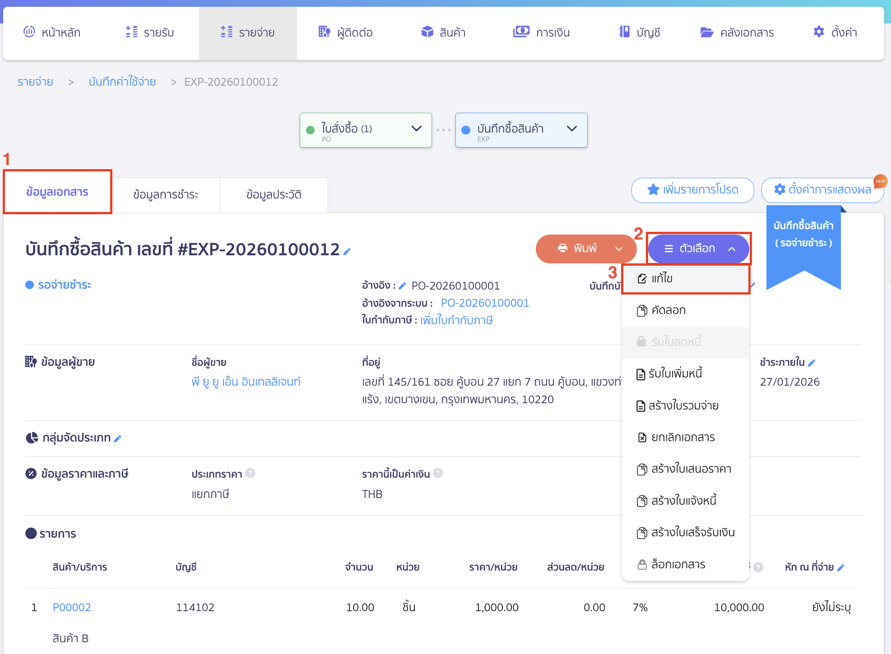Click pencil icon beside หัก ณ ที่จ่าย
The image size is (891, 654).
point(841,567)
